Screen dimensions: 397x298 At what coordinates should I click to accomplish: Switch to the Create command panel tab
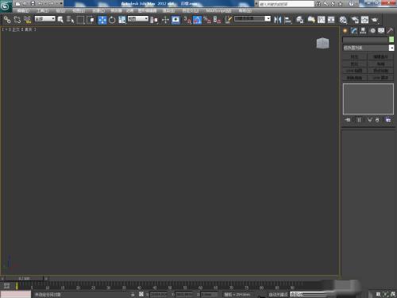(345, 31)
